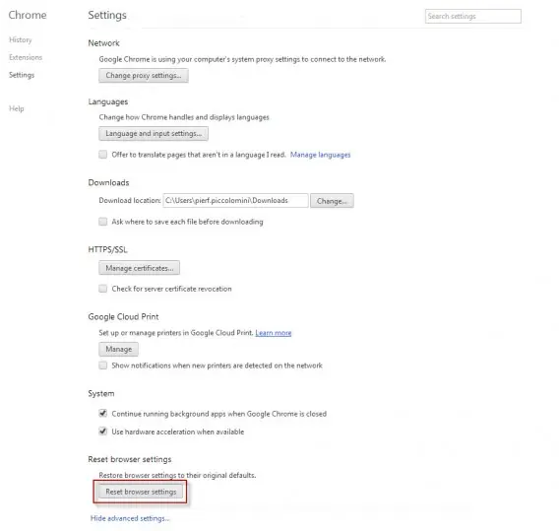This screenshot has height=531, width=559.
Task: Click 'Set up or manage printers' description text
Action: (176, 333)
